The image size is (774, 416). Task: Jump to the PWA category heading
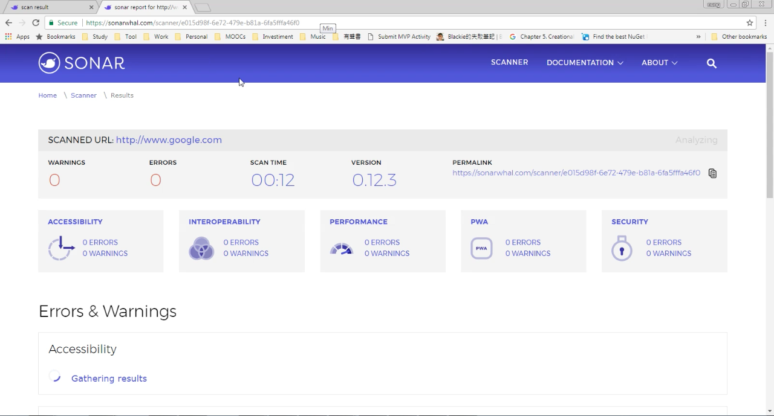point(479,222)
